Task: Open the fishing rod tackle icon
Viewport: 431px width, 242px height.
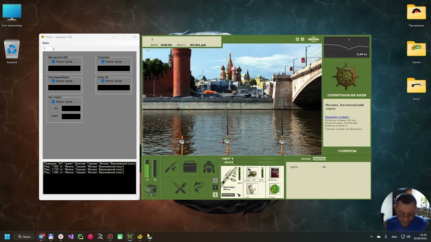Action: (171, 166)
